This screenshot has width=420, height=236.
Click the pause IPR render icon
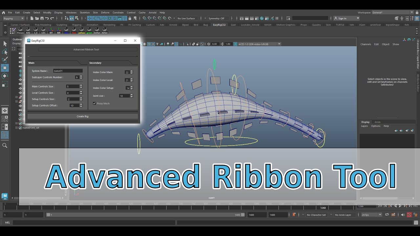click(277, 18)
